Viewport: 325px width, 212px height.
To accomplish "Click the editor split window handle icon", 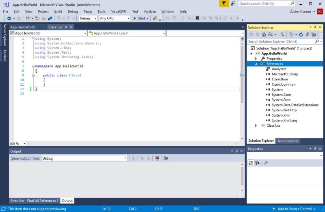I will pyautogui.click(x=242, y=39).
